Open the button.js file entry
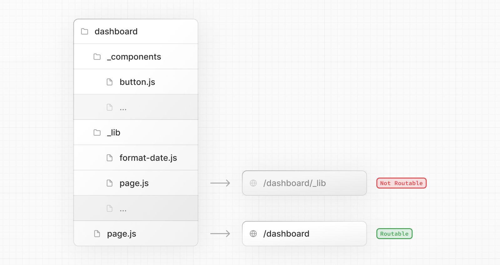The height and width of the screenshot is (265, 500). click(x=137, y=82)
